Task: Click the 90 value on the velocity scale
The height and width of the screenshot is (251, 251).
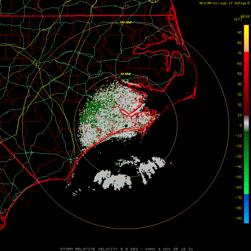Action: pos(240,33)
